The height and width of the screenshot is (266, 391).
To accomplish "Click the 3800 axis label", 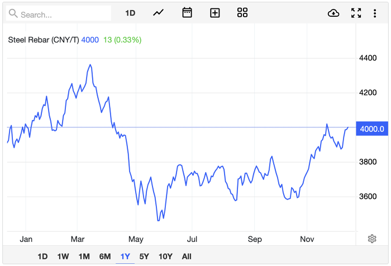I will pyautogui.click(x=368, y=161).
